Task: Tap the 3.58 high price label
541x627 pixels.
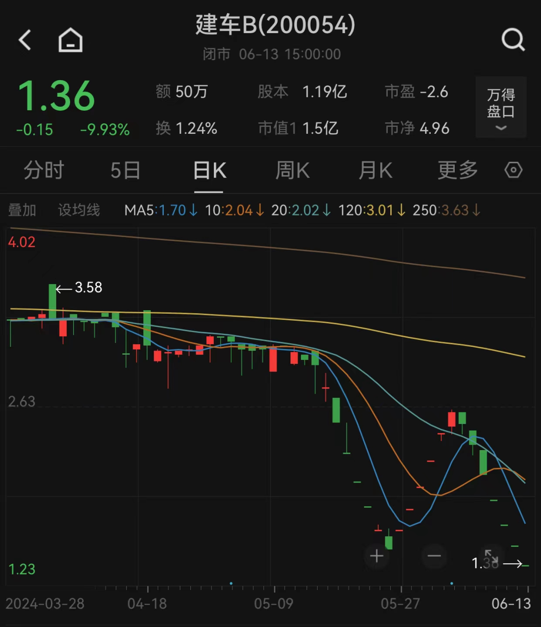Action: 88,288
